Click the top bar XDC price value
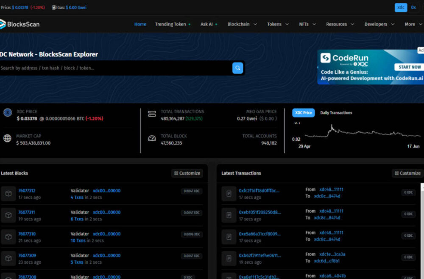This screenshot has height=279, width=424. coord(20,8)
